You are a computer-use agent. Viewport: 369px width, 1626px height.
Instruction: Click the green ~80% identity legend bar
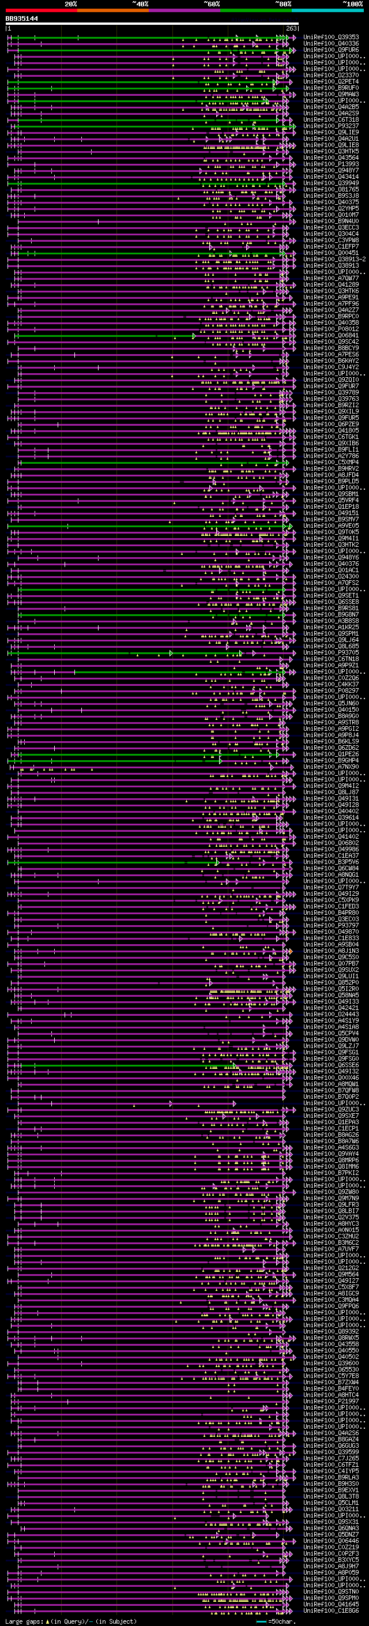pyautogui.click(x=256, y=10)
